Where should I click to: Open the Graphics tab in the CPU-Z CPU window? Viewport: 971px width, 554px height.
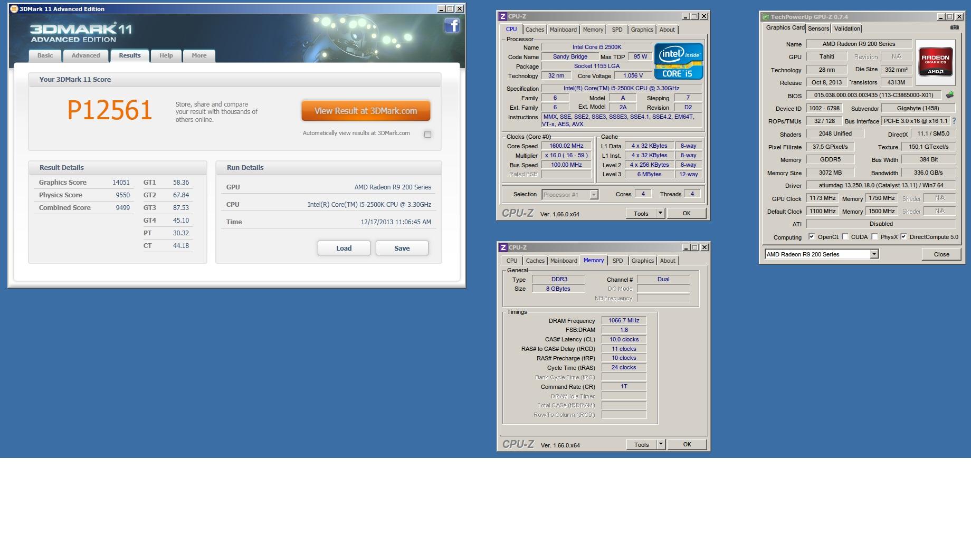pos(642,30)
